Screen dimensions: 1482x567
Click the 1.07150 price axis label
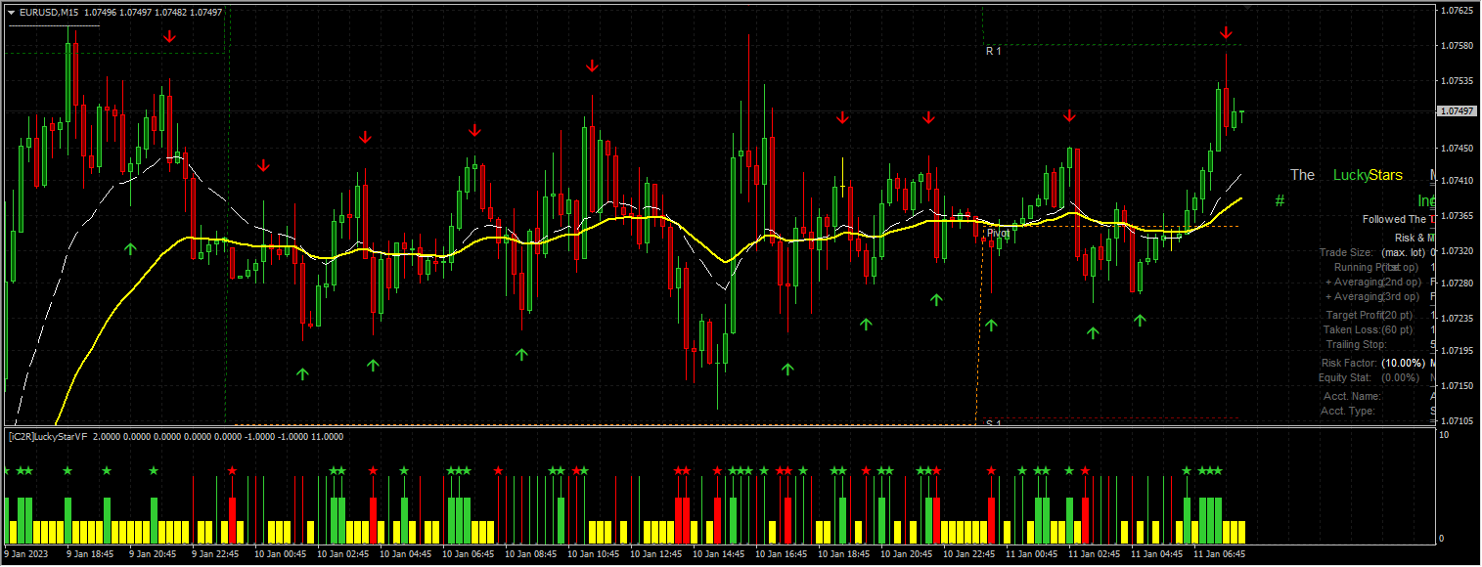coord(1457,386)
